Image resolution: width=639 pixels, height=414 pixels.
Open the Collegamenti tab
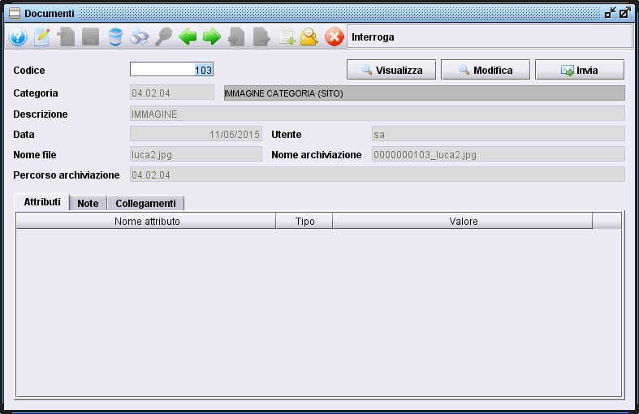pyautogui.click(x=146, y=203)
